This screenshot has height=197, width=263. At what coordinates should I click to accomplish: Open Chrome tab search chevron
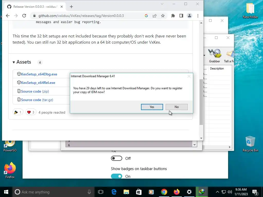click(162, 4)
